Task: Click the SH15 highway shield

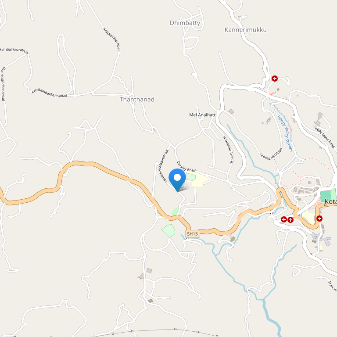Action: (192, 234)
